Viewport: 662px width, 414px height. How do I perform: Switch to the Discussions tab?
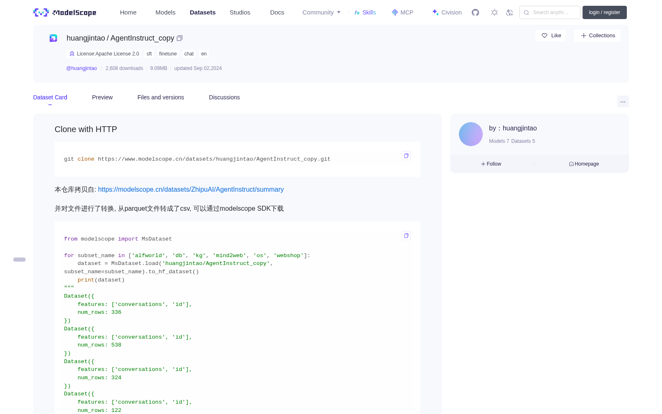(x=224, y=97)
